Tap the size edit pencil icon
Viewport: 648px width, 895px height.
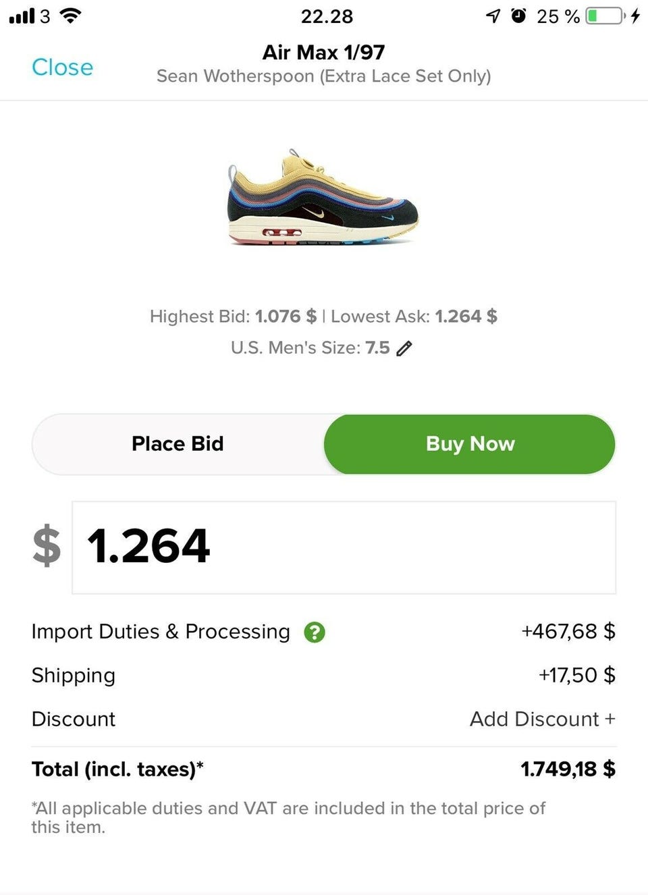click(404, 348)
